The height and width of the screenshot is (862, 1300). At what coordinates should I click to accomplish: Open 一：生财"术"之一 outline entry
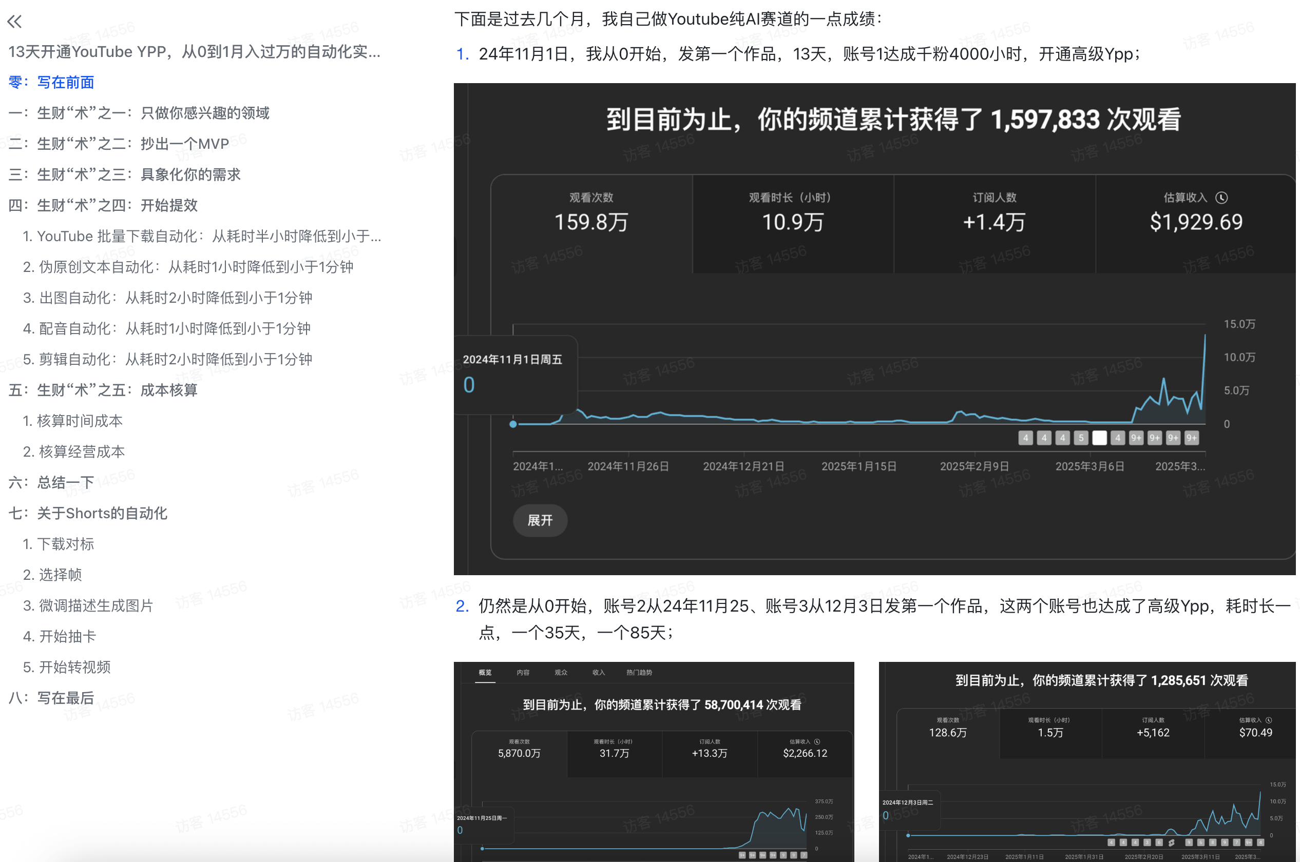point(139,113)
